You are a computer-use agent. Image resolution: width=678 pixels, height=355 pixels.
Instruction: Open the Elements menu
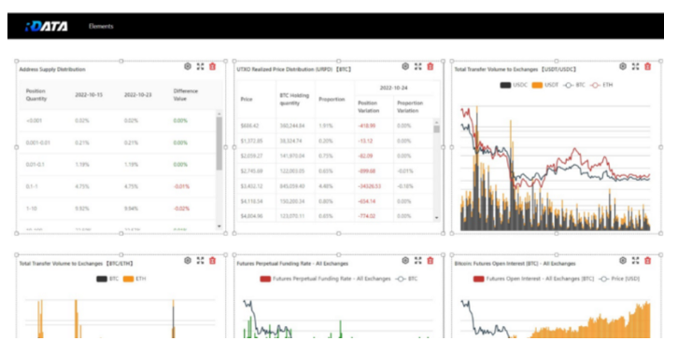click(x=101, y=26)
